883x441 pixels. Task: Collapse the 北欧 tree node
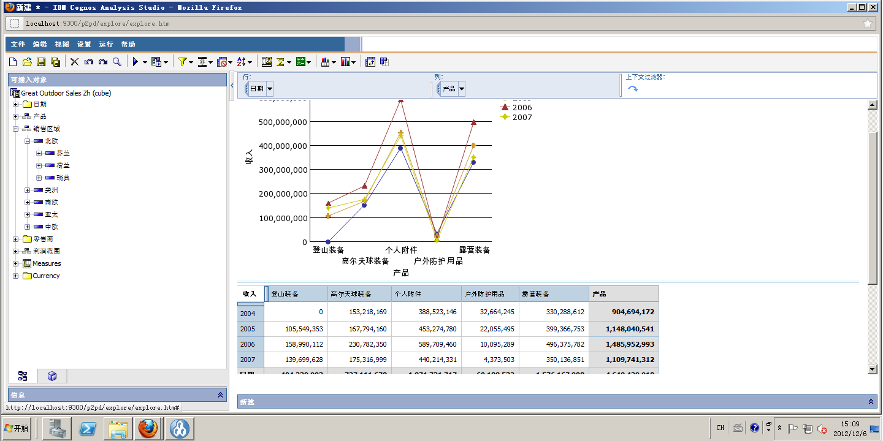point(28,141)
